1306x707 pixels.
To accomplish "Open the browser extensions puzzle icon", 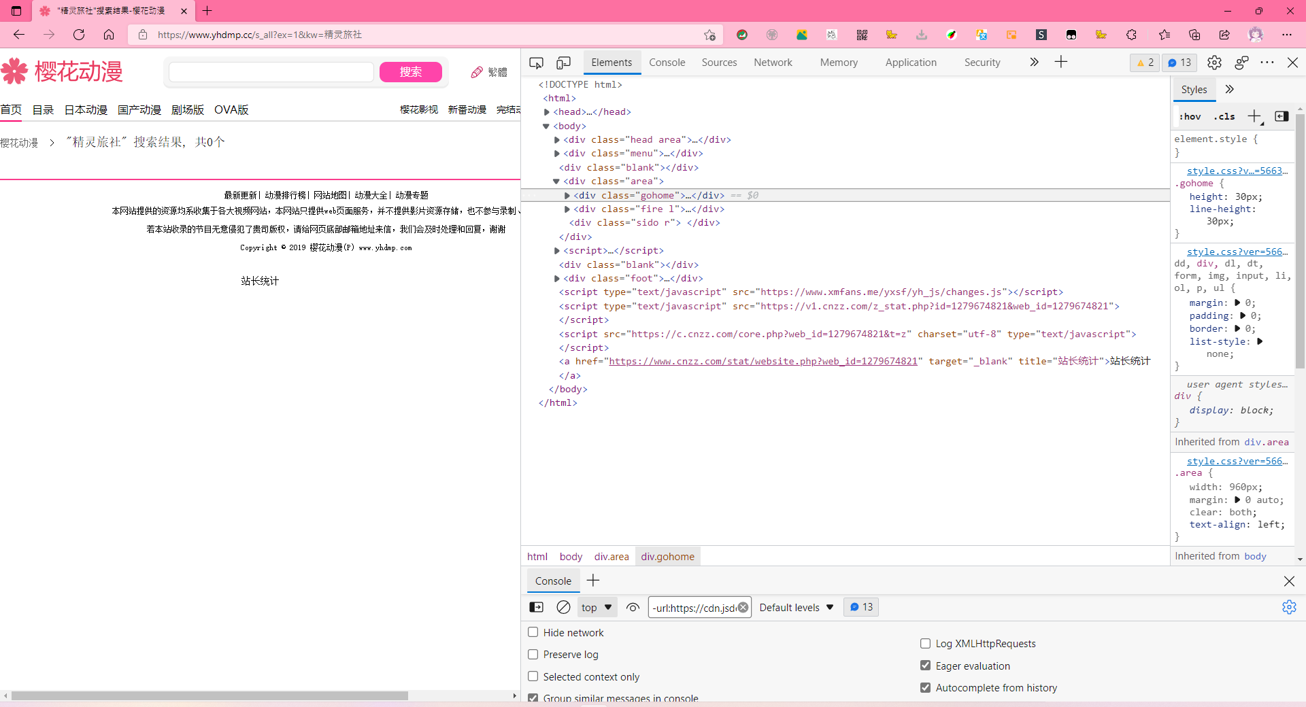I will [x=1131, y=35].
